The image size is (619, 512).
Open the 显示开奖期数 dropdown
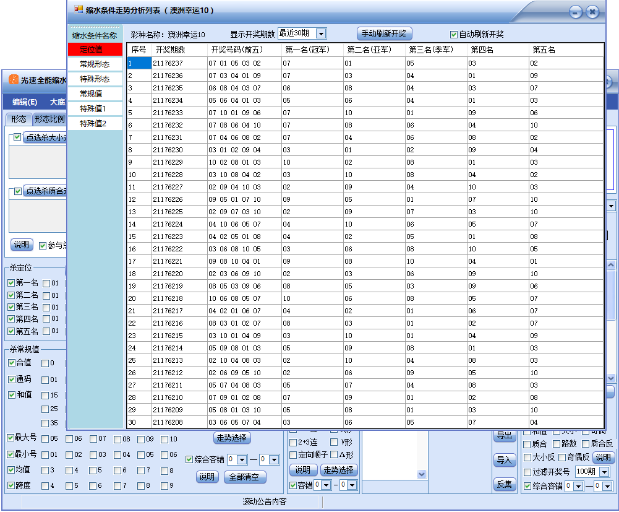[321, 33]
